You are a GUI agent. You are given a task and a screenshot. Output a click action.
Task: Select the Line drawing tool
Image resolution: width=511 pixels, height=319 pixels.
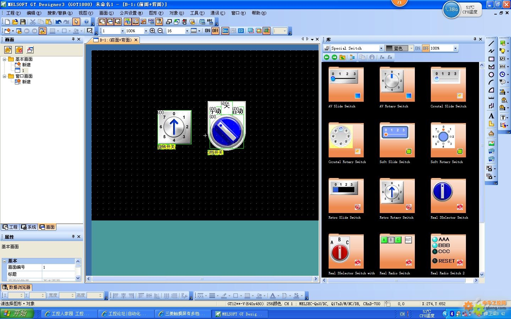(491, 44)
